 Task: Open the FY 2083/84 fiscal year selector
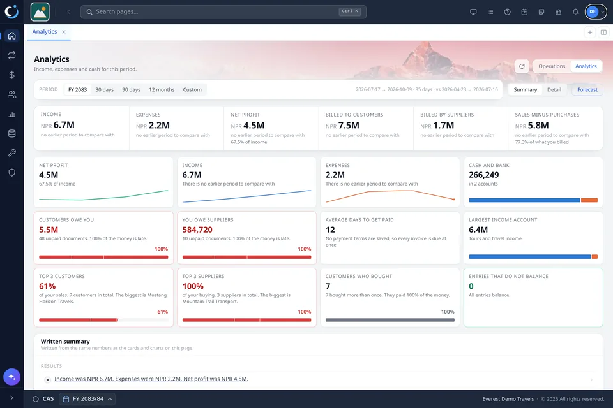coord(87,399)
